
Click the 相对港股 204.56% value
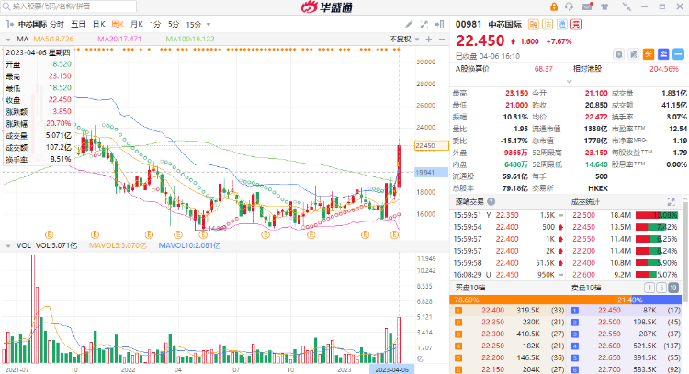tap(663, 69)
